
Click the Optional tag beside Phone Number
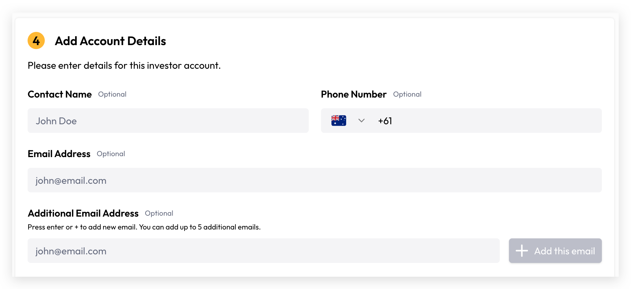click(x=407, y=94)
